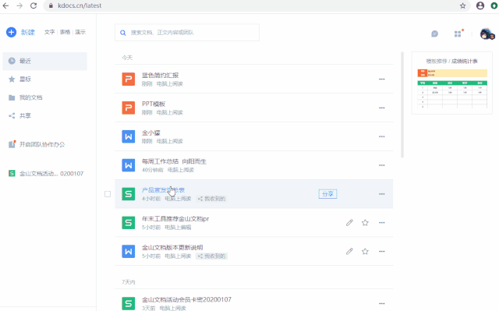
Task: Open more options for 蓝色简约汇报
Action: 381,80
